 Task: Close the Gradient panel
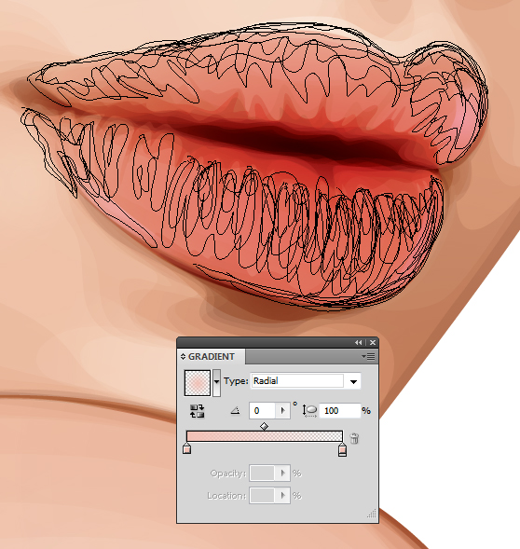373,343
